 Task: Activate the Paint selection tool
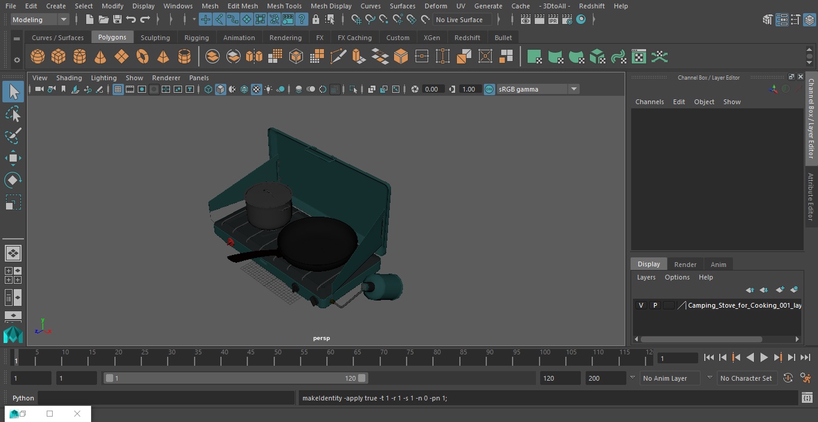tap(13, 136)
